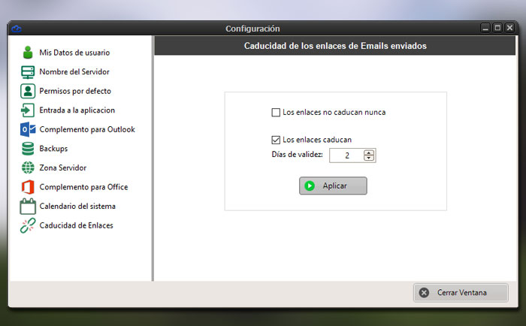Select Complemento para Outlook entry
The width and height of the screenshot is (526, 326).
click(x=87, y=129)
